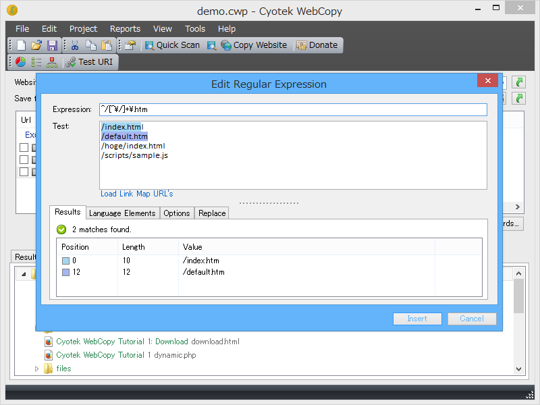Open the Edit menu

[49, 29]
